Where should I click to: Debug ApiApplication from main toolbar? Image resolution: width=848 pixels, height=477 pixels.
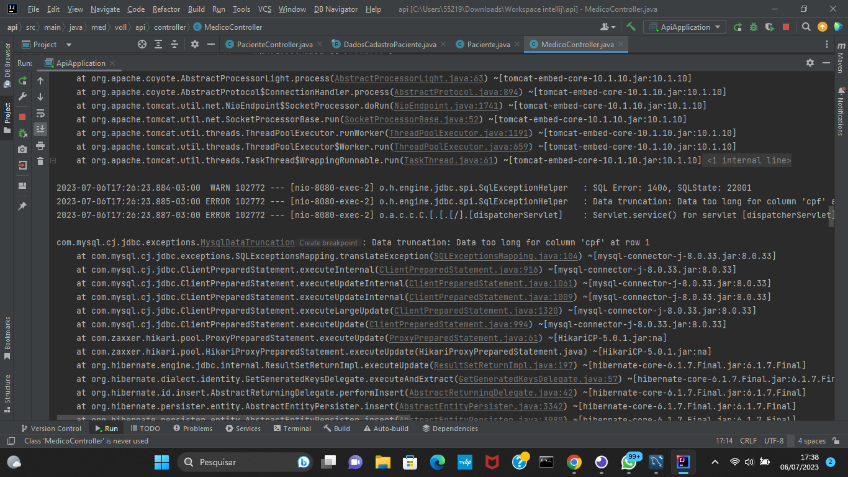(754, 27)
